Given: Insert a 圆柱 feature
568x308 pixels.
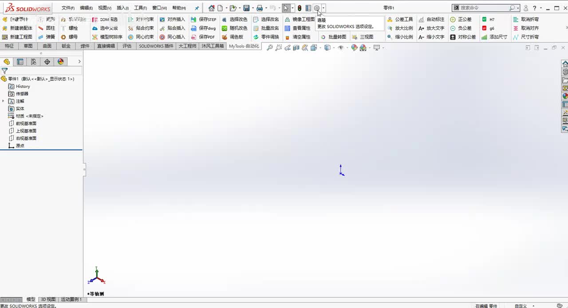Looking at the screenshot, I should coord(47,28).
